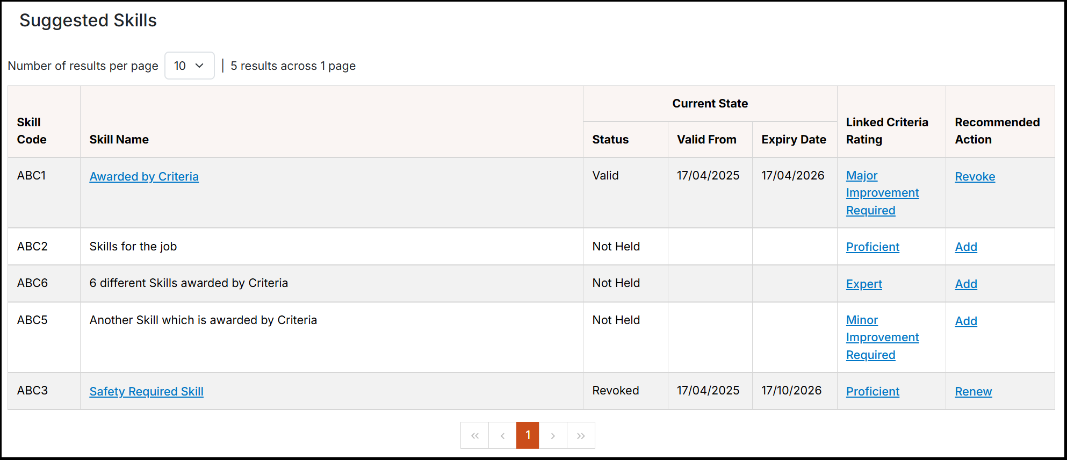Go to last page double-chevron icon
This screenshot has height=460, width=1067.
581,435
